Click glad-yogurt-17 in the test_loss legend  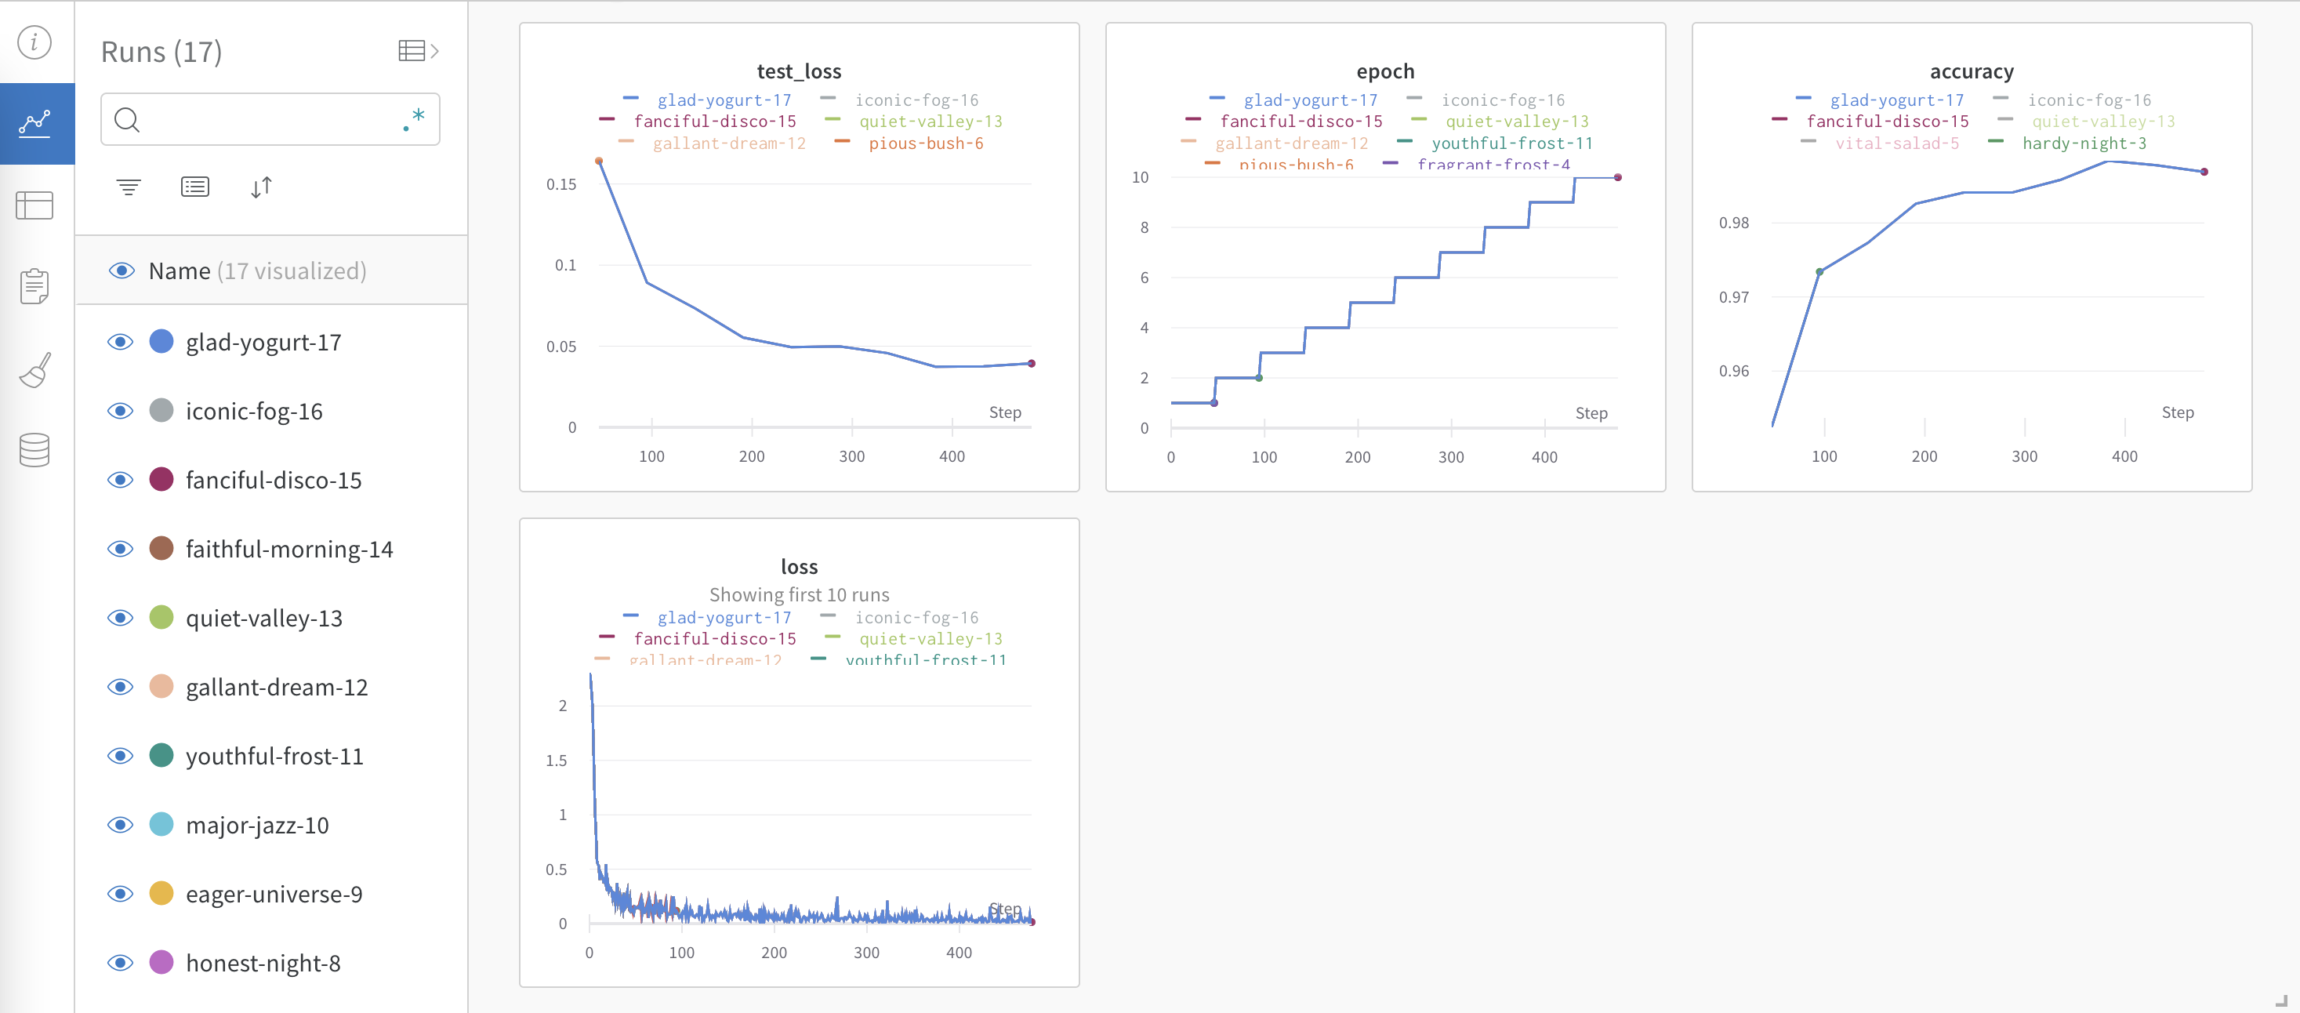(x=727, y=99)
